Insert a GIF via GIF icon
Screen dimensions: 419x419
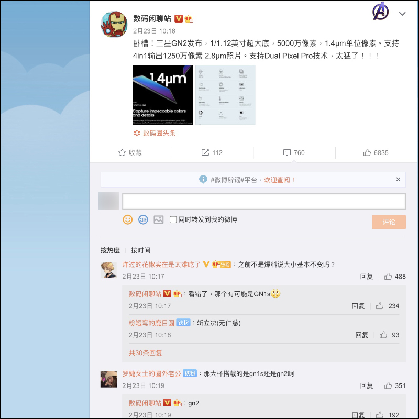[143, 219]
